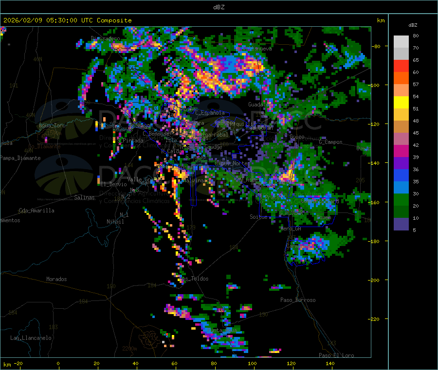Screen dimensions: 438x370
Task: Click the 'dBZ' title in the top bar
Action: [x=219, y=7]
